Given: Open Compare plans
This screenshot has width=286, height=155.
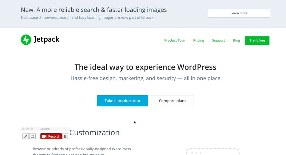Looking at the screenshot, I should 173,101.
